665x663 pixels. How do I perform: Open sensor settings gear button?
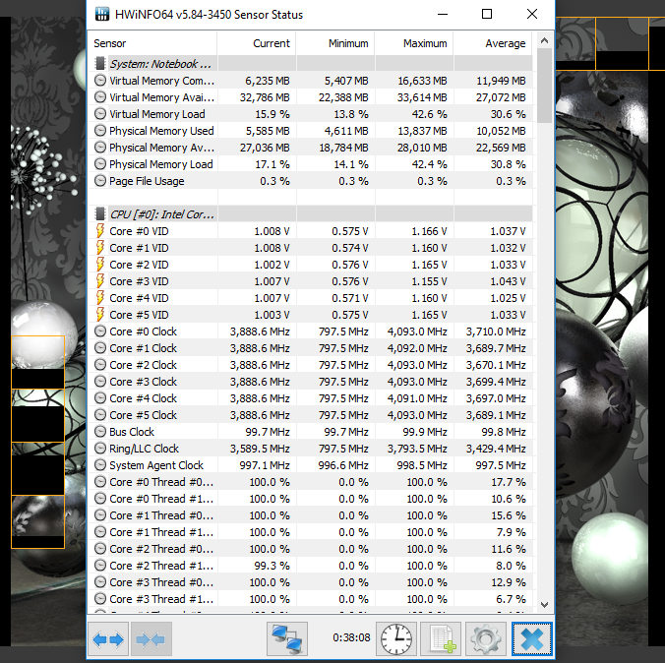coord(486,638)
